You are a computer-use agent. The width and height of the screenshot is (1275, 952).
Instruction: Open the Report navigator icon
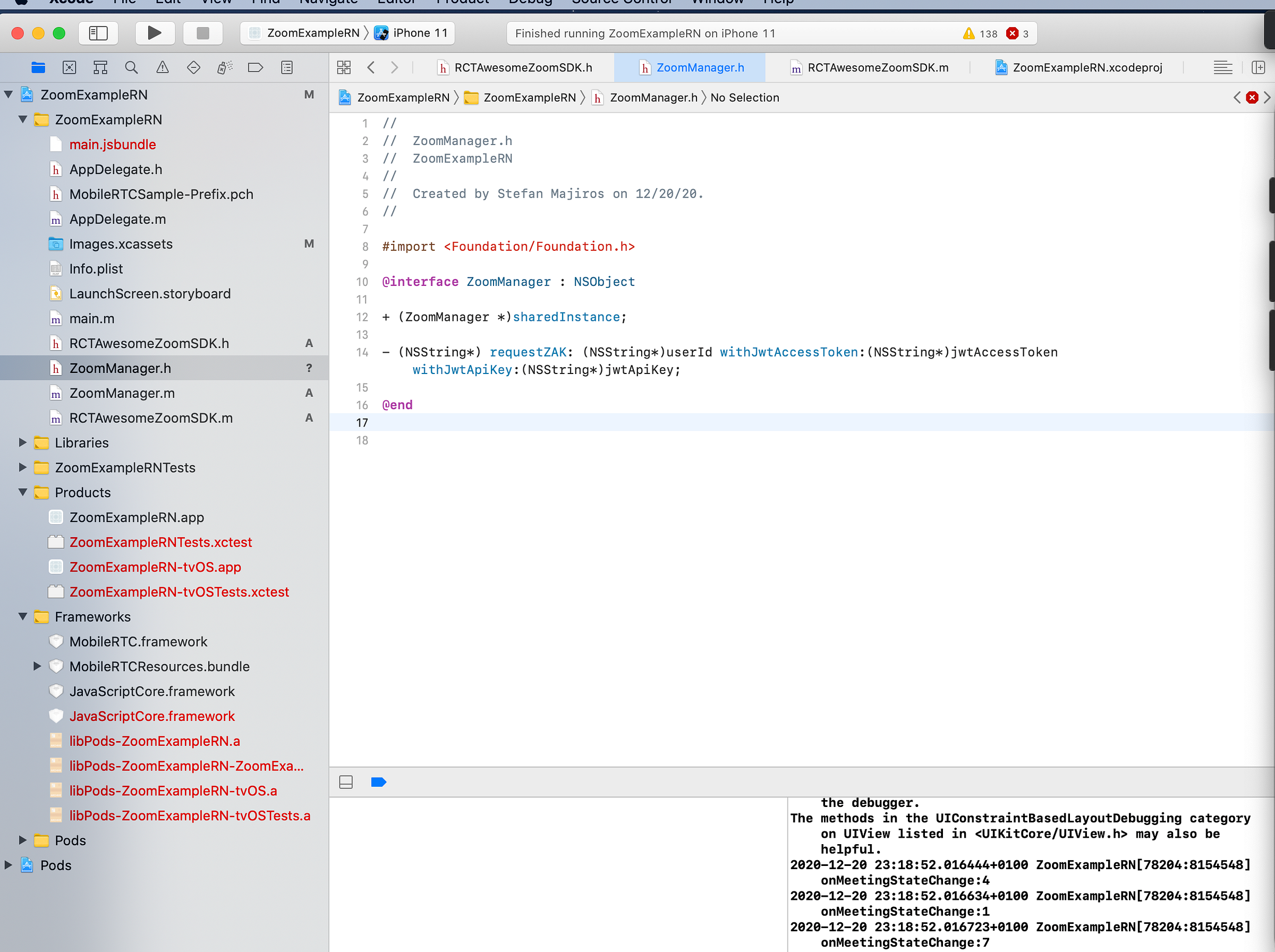[287, 67]
